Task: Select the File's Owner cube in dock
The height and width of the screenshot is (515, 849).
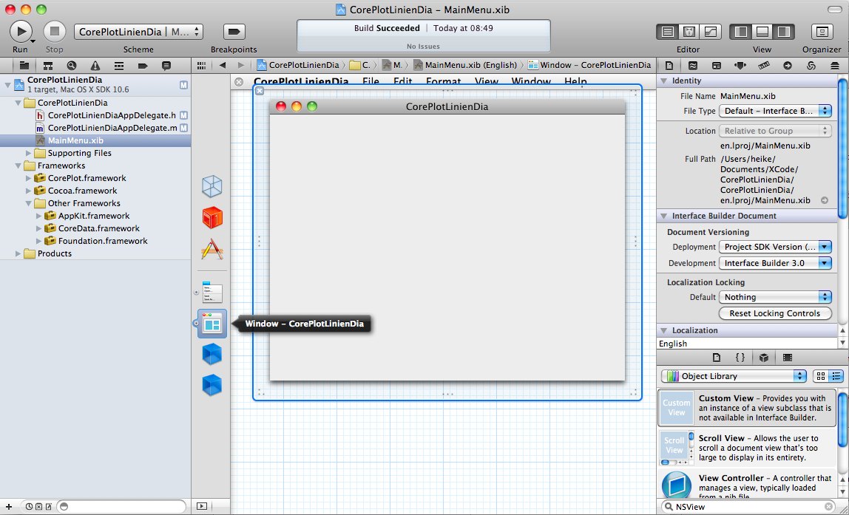Action: point(212,186)
